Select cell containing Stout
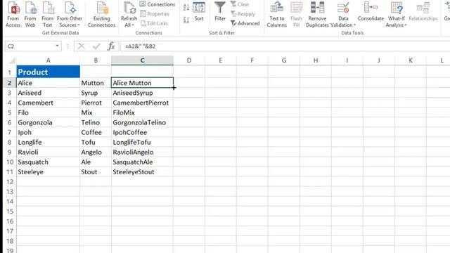Screen dimensions: 450x253 pyautogui.click(x=96, y=172)
